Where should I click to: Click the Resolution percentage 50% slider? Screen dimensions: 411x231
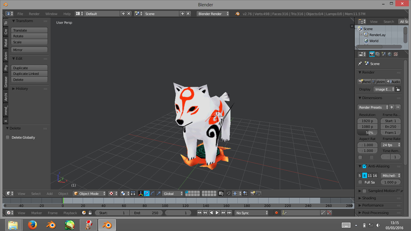point(368,133)
